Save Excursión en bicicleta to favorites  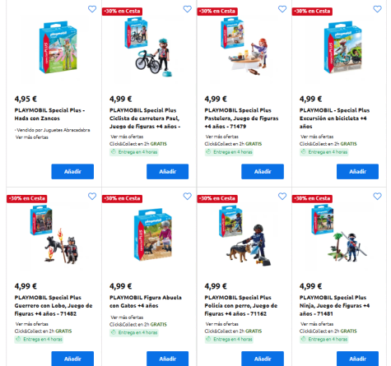[x=378, y=9]
